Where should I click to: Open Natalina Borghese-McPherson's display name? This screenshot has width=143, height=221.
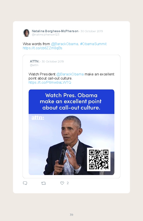[55, 31]
